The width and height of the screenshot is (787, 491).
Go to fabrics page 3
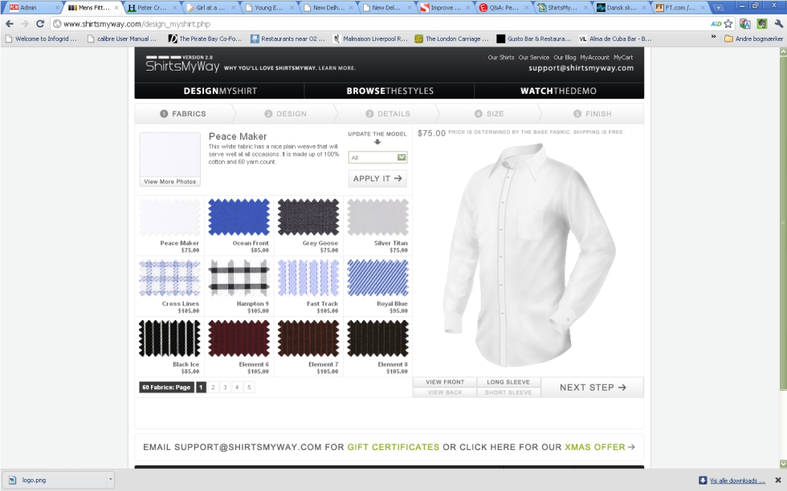(225, 388)
